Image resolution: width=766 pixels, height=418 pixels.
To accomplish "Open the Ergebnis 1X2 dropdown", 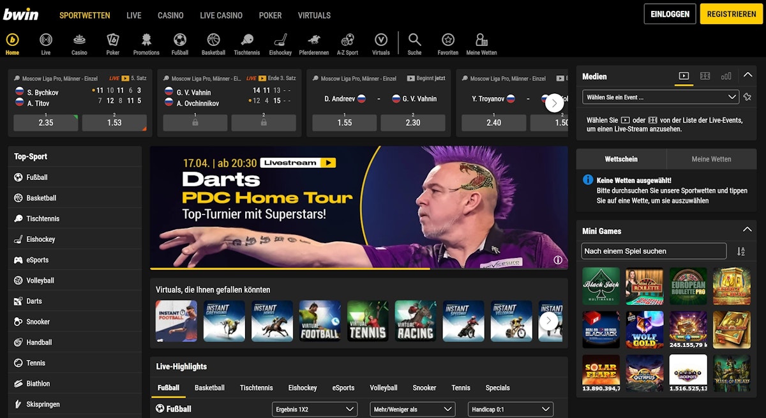I will [x=314, y=409].
